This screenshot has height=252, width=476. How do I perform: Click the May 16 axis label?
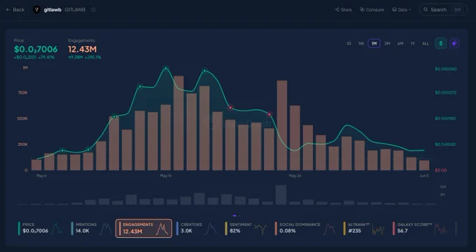click(x=166, y=176)
